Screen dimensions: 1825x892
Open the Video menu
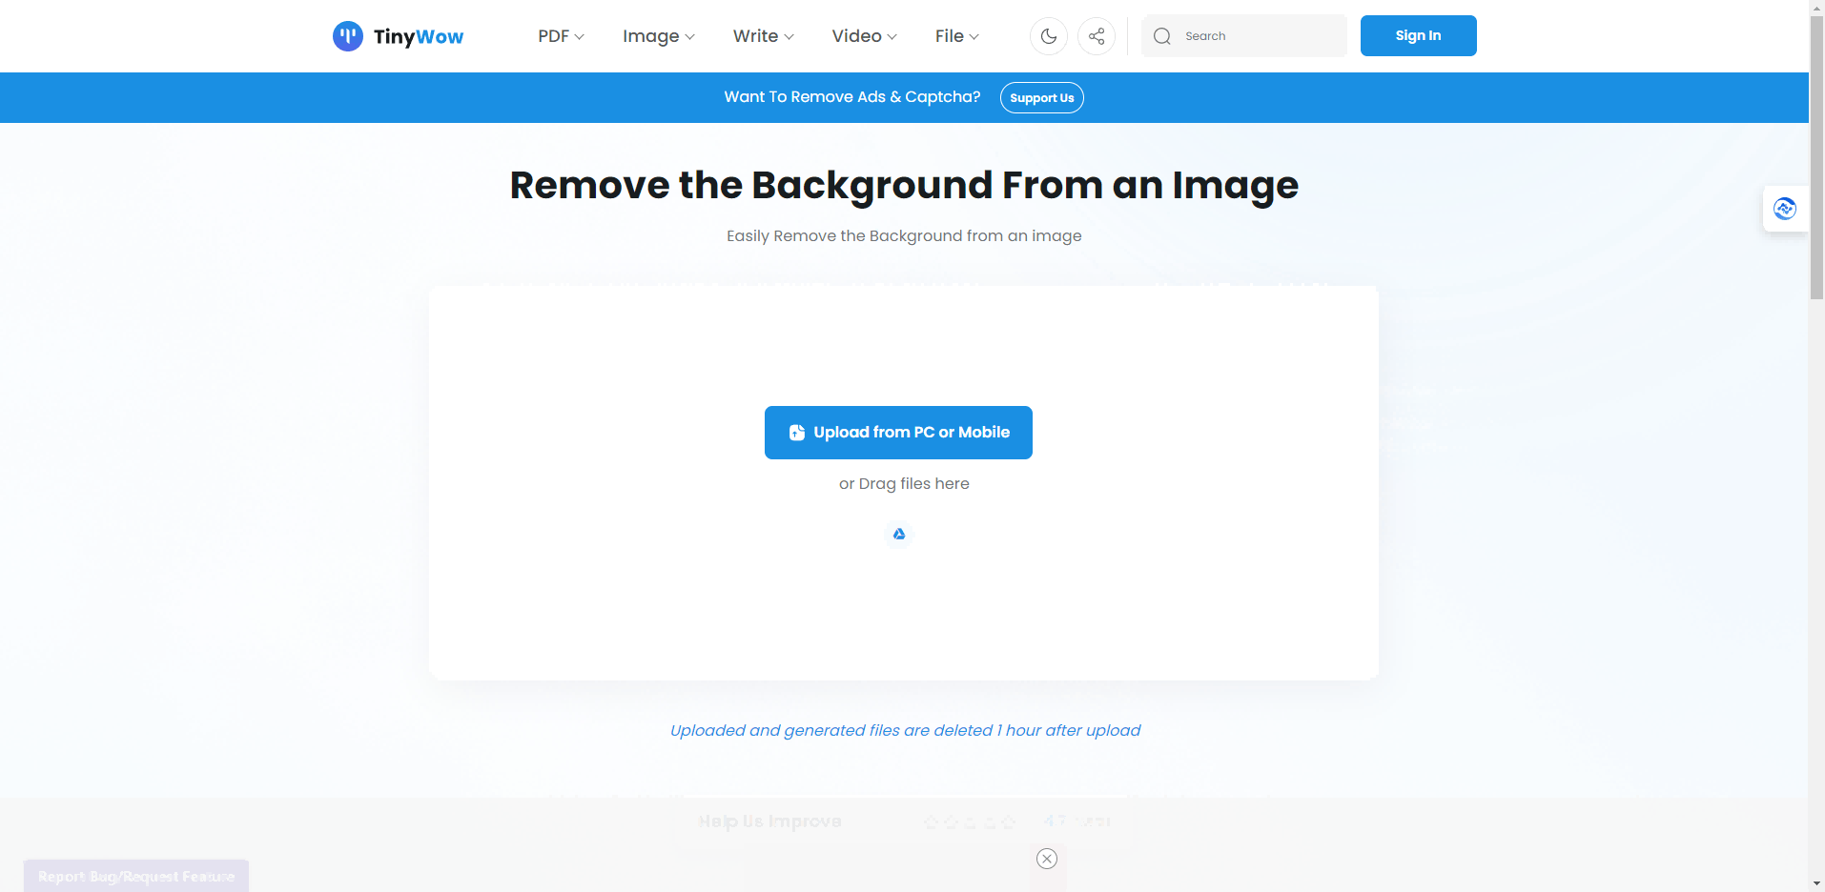coord(864,36)
